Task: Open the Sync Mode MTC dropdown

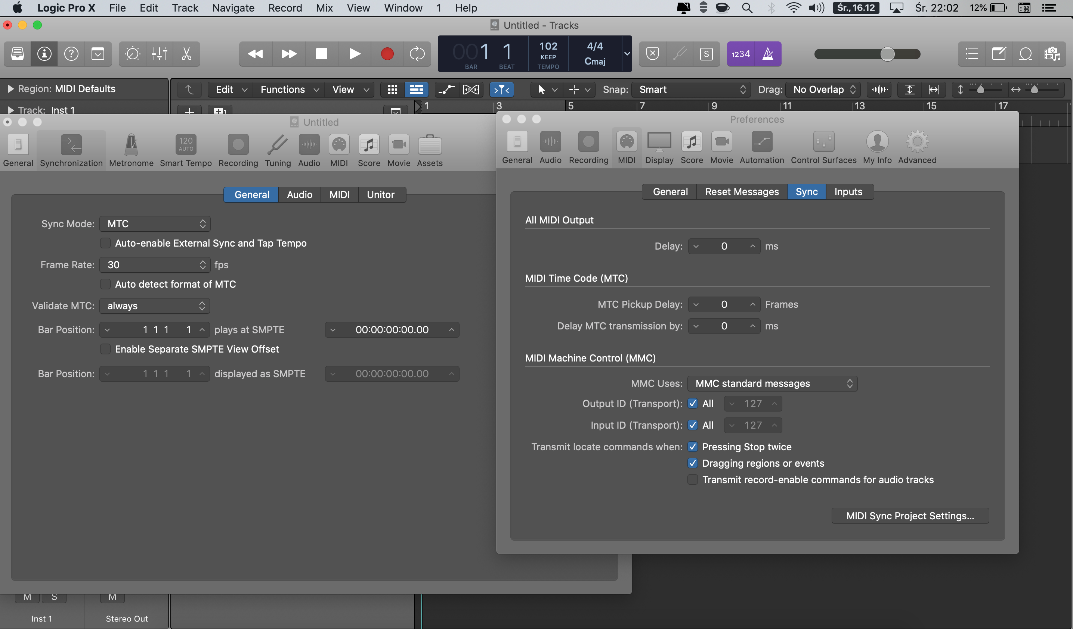Action: click(x=155, y=224)
